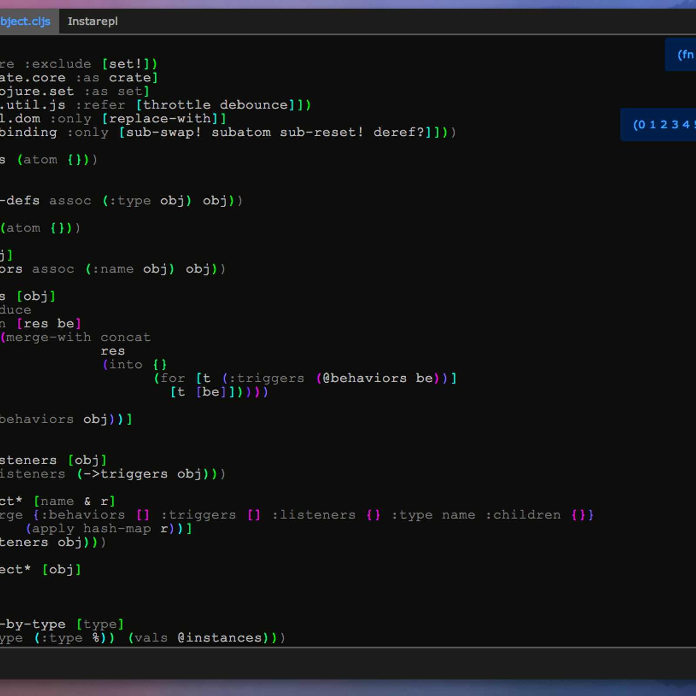Screen dimensions: 696x696
Task: Click 'sub-swap!' in the binding require
Action: 164,132
